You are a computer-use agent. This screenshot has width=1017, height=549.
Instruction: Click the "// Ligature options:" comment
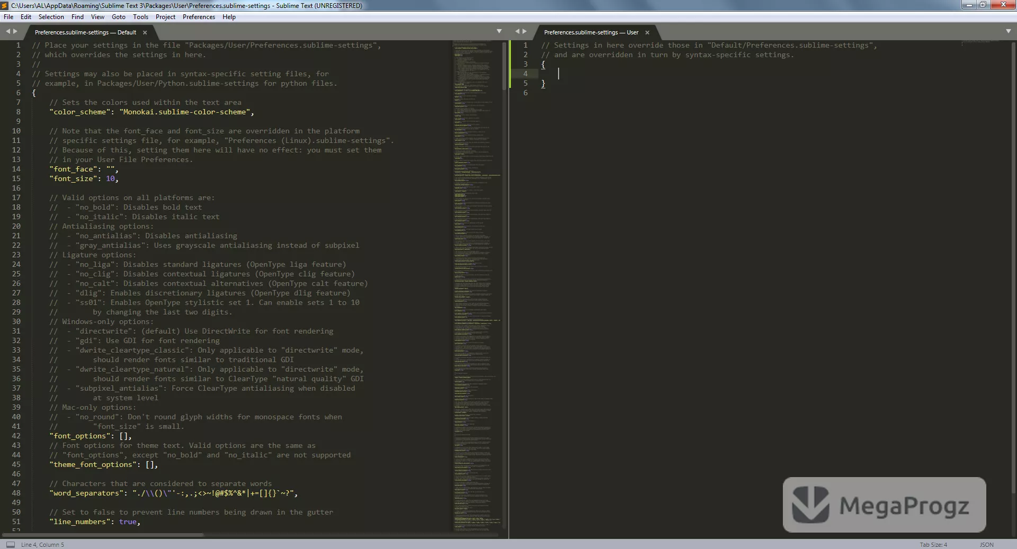(x=93, y=255)
